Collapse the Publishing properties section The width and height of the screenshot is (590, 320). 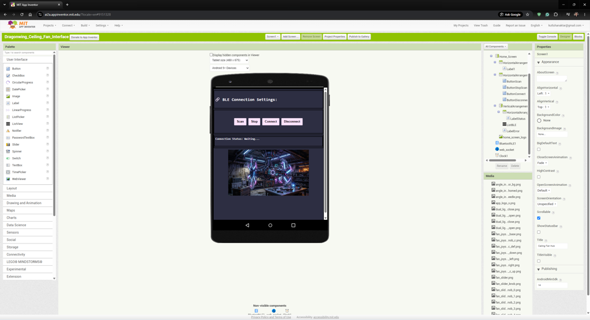pos(539,269)
